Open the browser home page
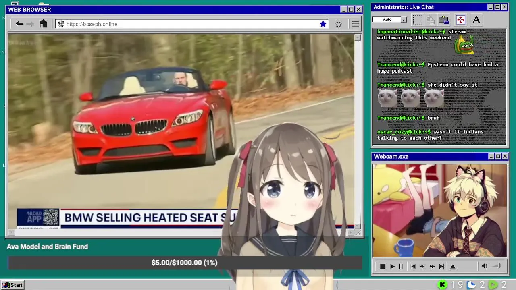This screenshot has height=290, width=516. (43, 24)
